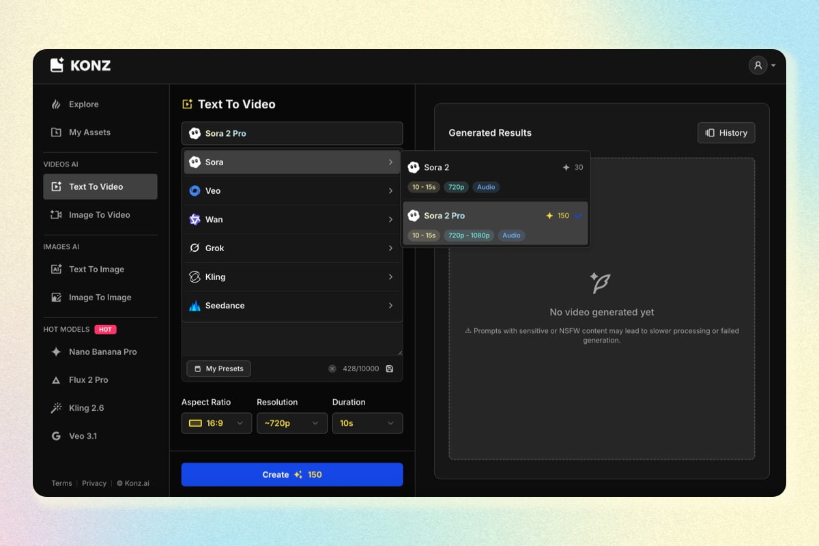819x546 pixels.
Task: Click the Nano Banana Pro sparkle icon
Action: [x=56, y=352]
